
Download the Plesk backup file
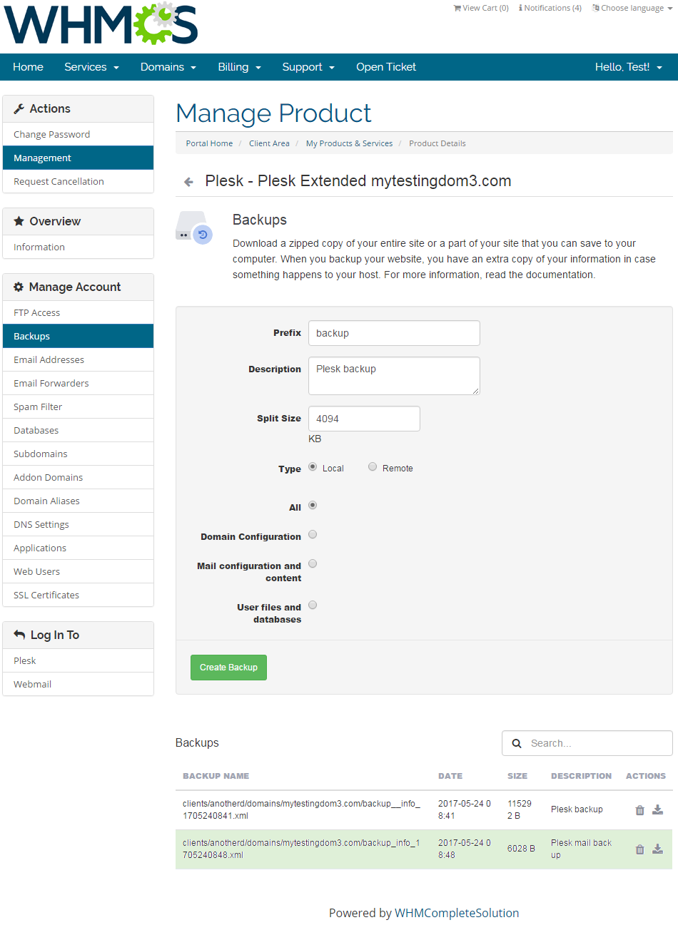(x=657, y=809)
